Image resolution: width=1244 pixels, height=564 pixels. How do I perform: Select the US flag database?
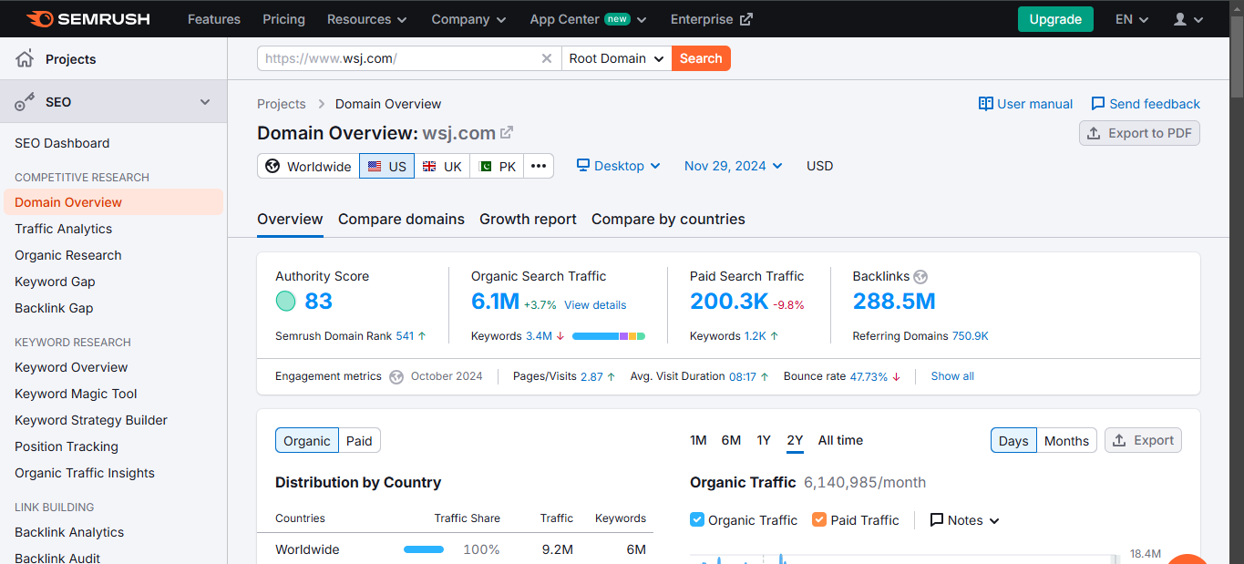point(386,166)
